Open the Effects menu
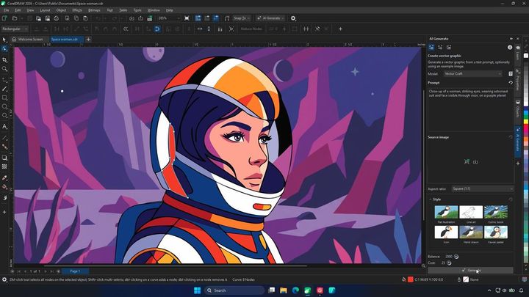The width and height of the screenshot is (529, 297). click(x=77, y=10)
